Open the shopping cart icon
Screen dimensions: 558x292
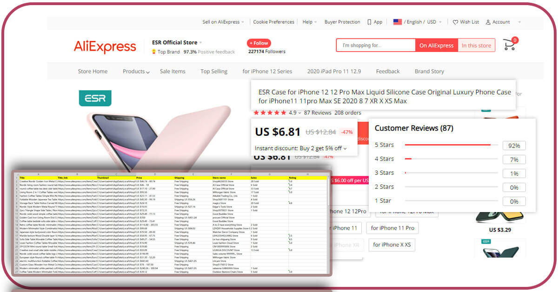click(510, 44)
